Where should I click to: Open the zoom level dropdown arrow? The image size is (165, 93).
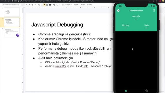[x=41, y=5]
